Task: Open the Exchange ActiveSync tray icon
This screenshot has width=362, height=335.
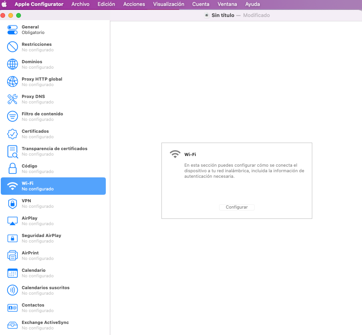Action: 13,325
